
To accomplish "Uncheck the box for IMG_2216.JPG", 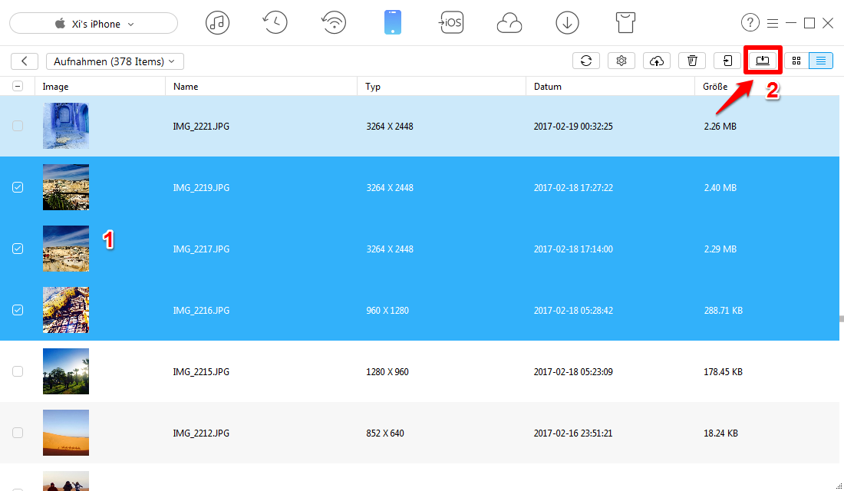I will click(18, 310).
